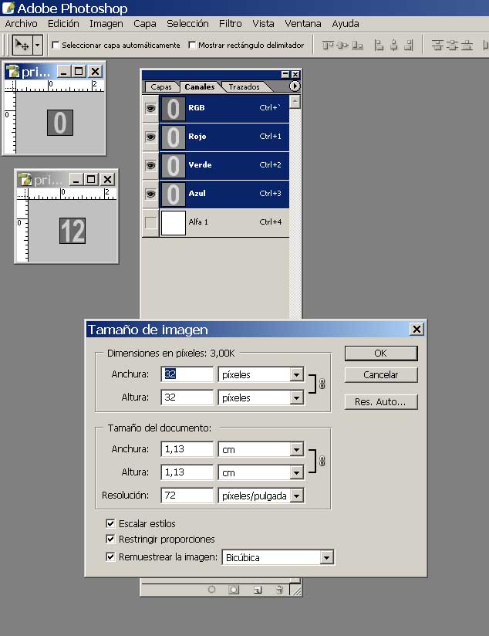Expand the Move tool preset picker arrow

[x=37, y=45]
